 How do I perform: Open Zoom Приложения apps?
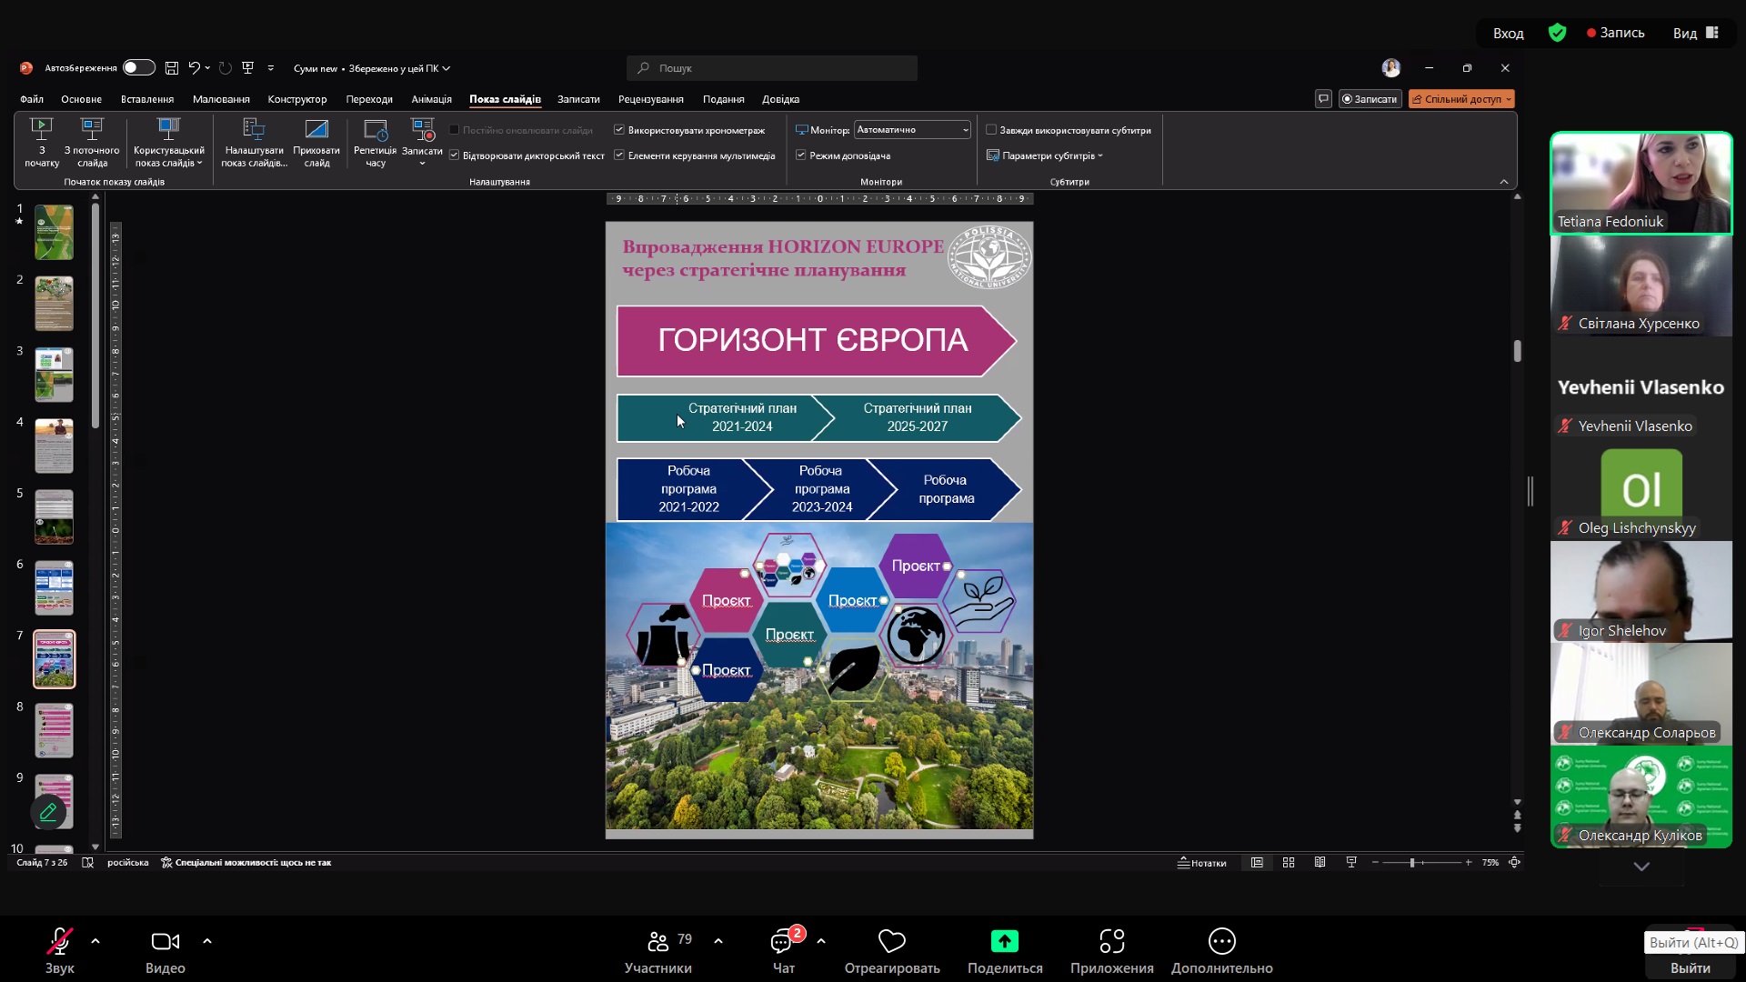click(x=1112, y=951)
